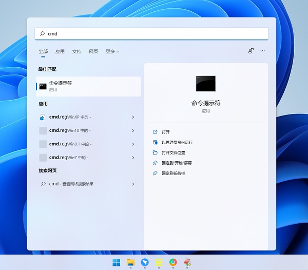This screenshot has height=270, width=308.
Task: Click the Win7 cmd.reg blank icon
Action: click(x=43, y=158)
